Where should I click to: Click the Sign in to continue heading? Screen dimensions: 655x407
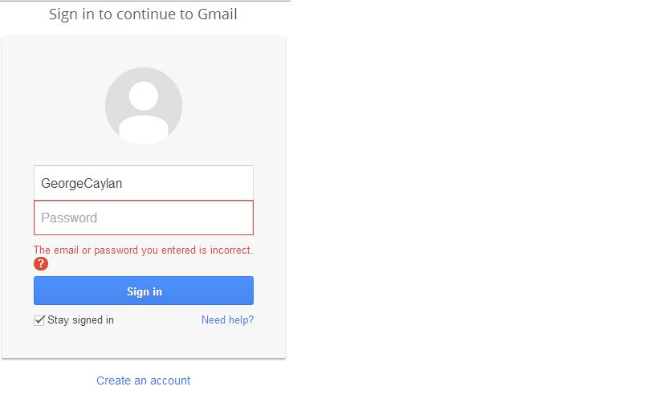[x=143, y=14]
